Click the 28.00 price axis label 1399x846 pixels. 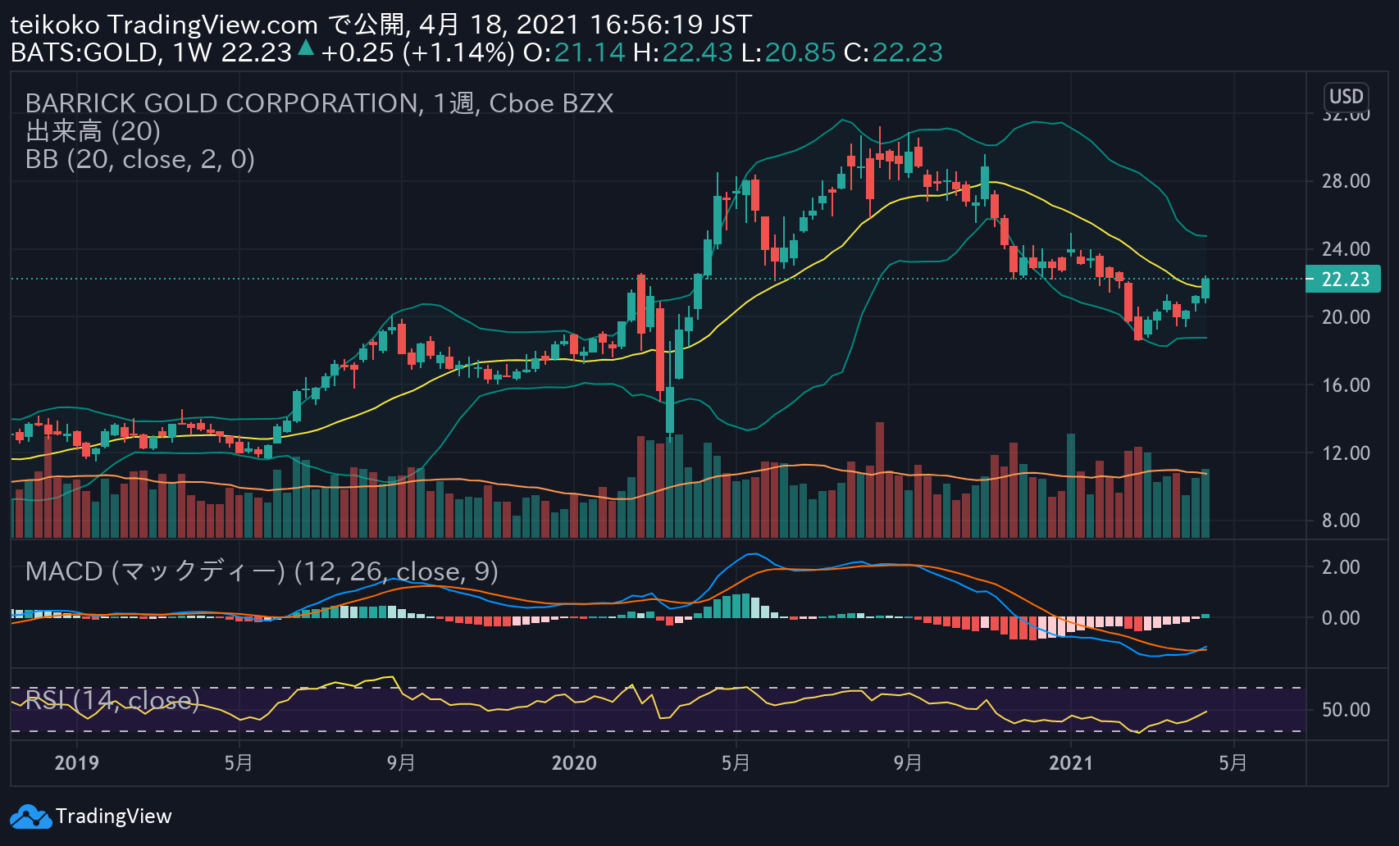(1346, 181)
